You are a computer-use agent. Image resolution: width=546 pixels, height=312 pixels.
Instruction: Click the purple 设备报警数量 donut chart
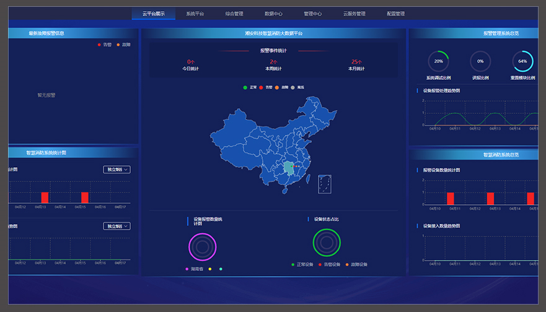coord(201,247)
